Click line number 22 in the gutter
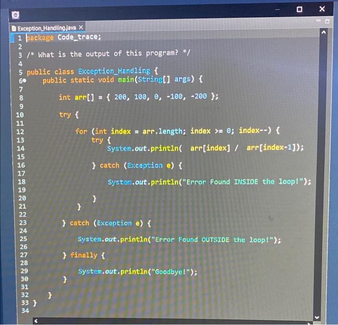Viewport: 338px width, 325px height. pos(23,214)
